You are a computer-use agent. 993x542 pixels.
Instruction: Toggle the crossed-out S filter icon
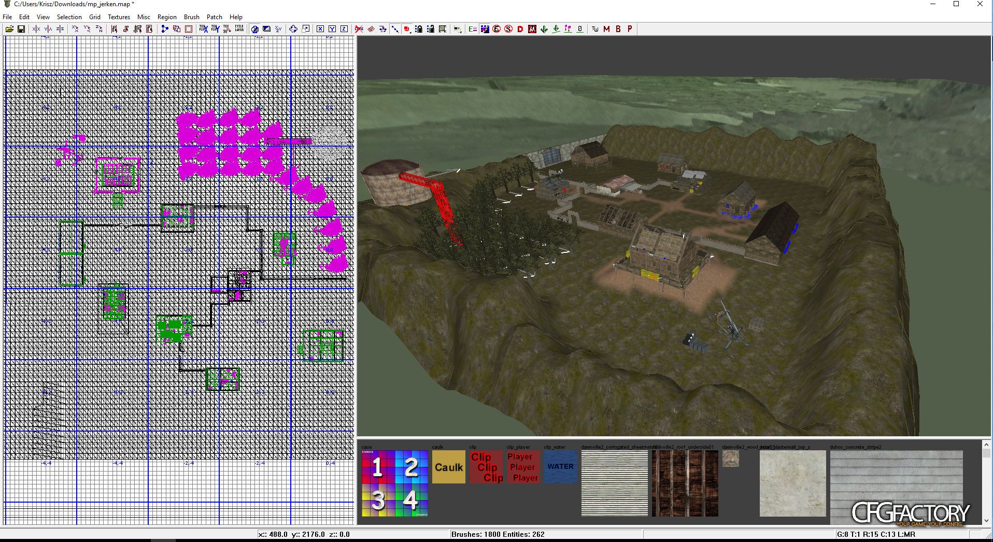point(508,29)
